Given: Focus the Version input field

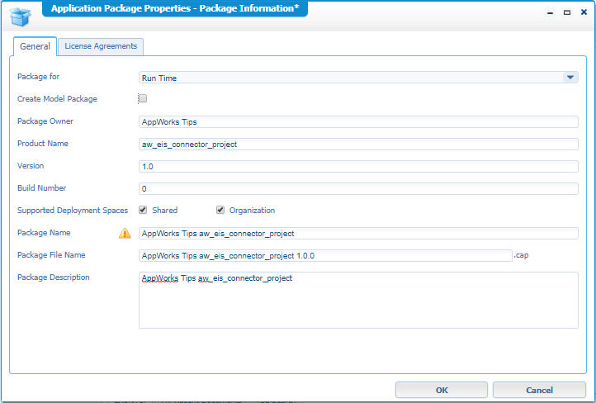Looking at the screenshot, I should pos(358,166).
